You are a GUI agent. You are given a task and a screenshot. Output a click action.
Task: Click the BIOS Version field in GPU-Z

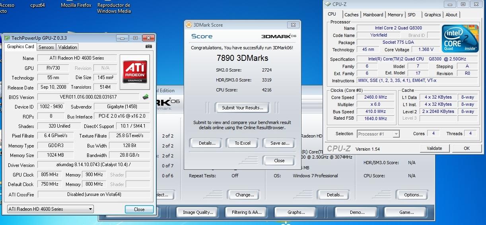click(89, 97)
